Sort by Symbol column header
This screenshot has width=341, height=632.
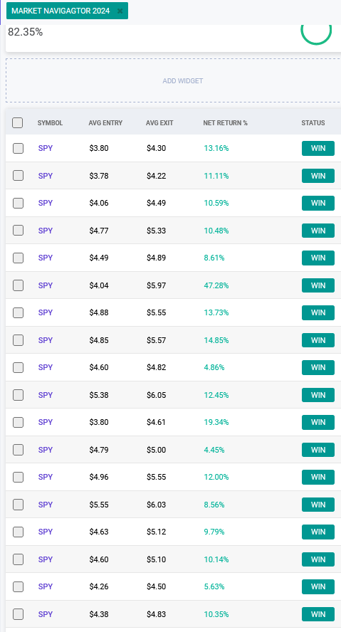pos(50,123)
